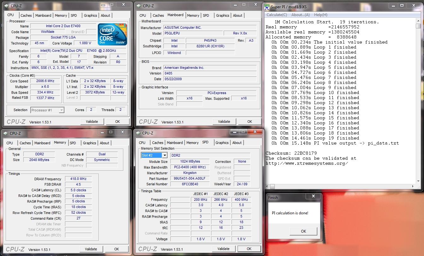Click the top-left CPU-Z window title icon

pyautogui.click(x=6, y=6)
